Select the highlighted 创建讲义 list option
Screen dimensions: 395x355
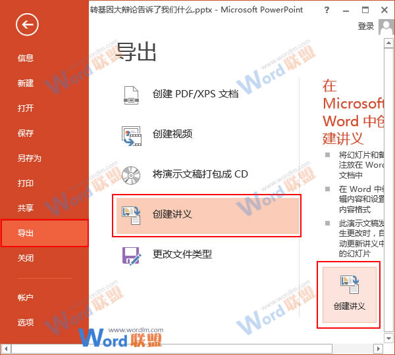coord(207,216)
